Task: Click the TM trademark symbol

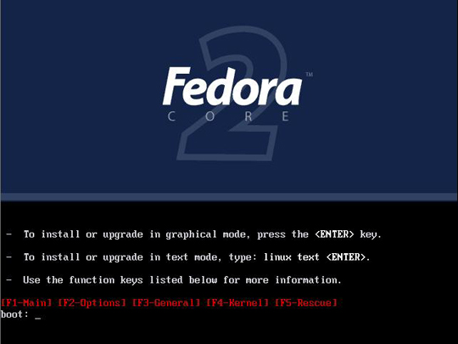Action: (309, 74)
